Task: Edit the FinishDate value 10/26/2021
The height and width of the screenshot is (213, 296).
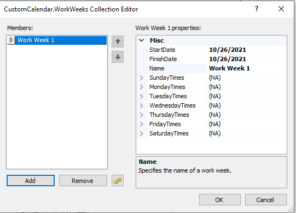Action: tap(247, 59)
